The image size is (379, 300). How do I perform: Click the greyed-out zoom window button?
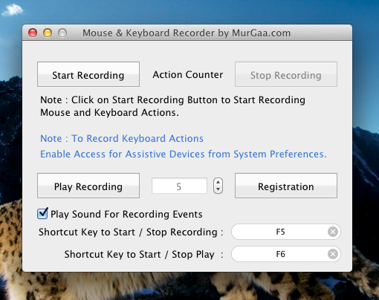(x=62, y=33)
